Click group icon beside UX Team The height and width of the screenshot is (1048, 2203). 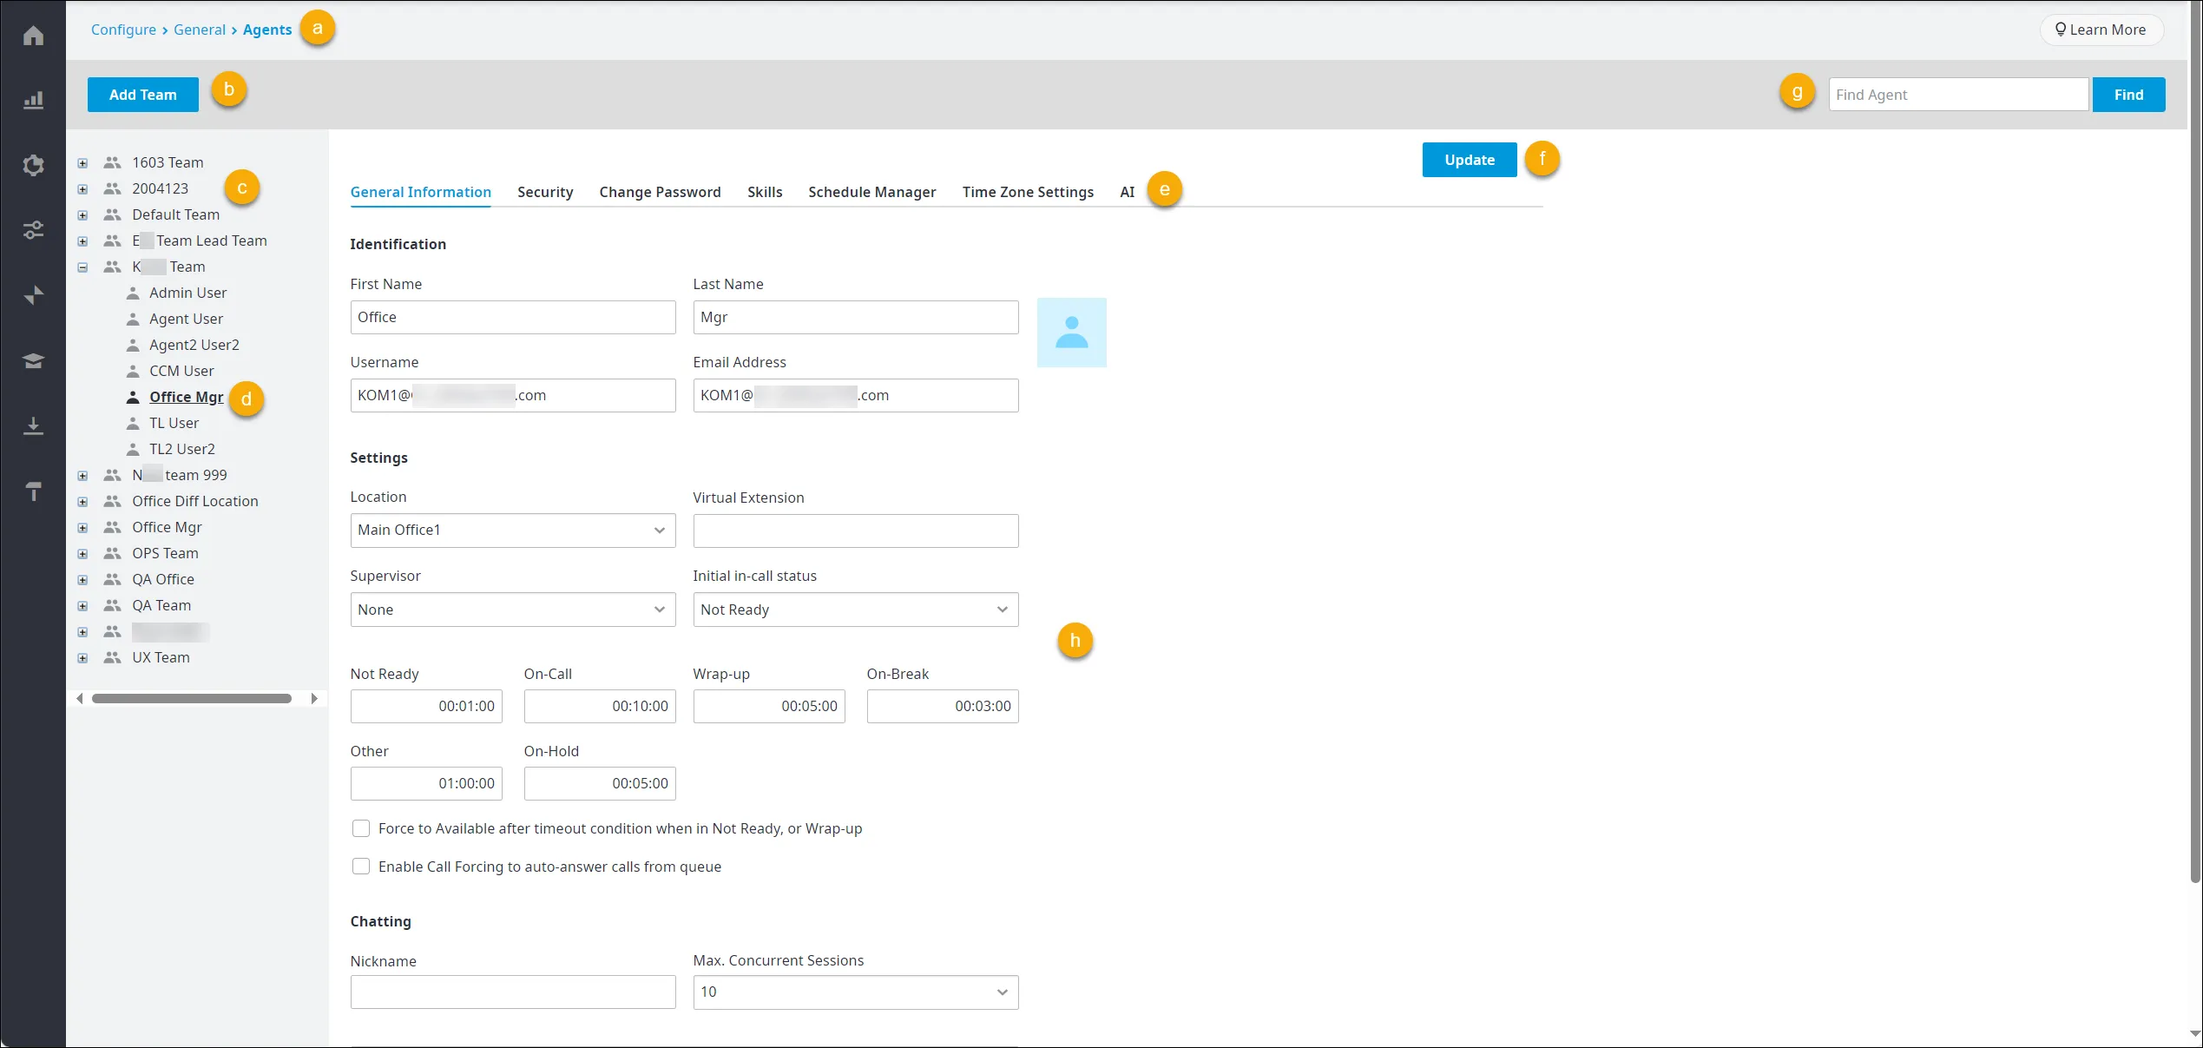pos(112,657)
